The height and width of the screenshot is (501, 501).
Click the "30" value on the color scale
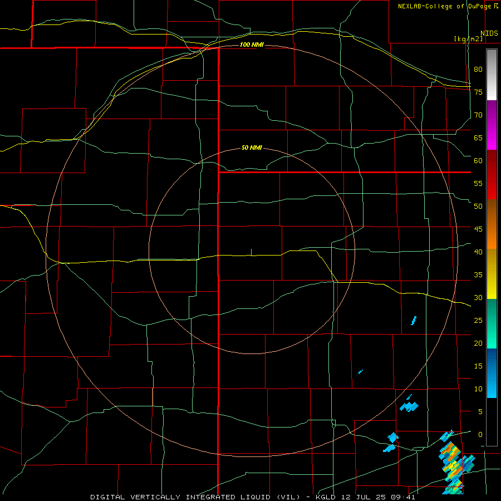coord(478,298)
